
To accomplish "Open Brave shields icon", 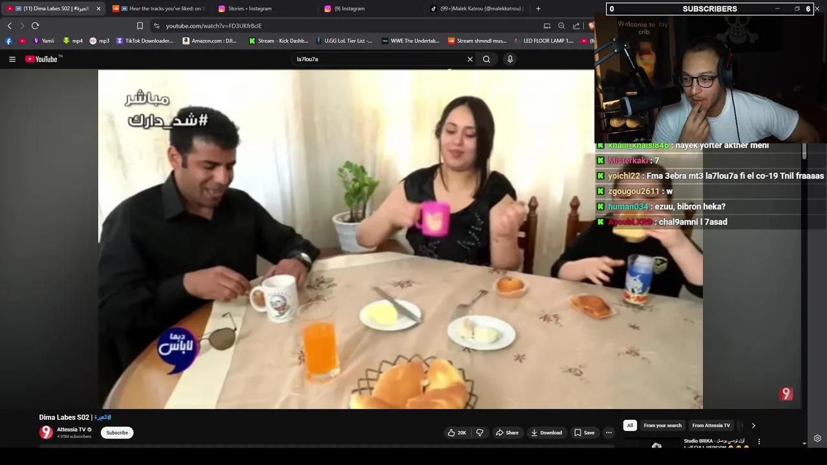I will click(x=591, y=26).
